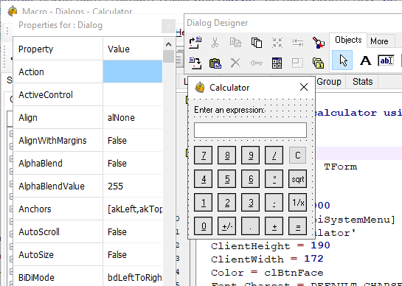Screen dimensions: 402x286
Task: Select the Label 'A' object tool
Action: tap(365, 60)
